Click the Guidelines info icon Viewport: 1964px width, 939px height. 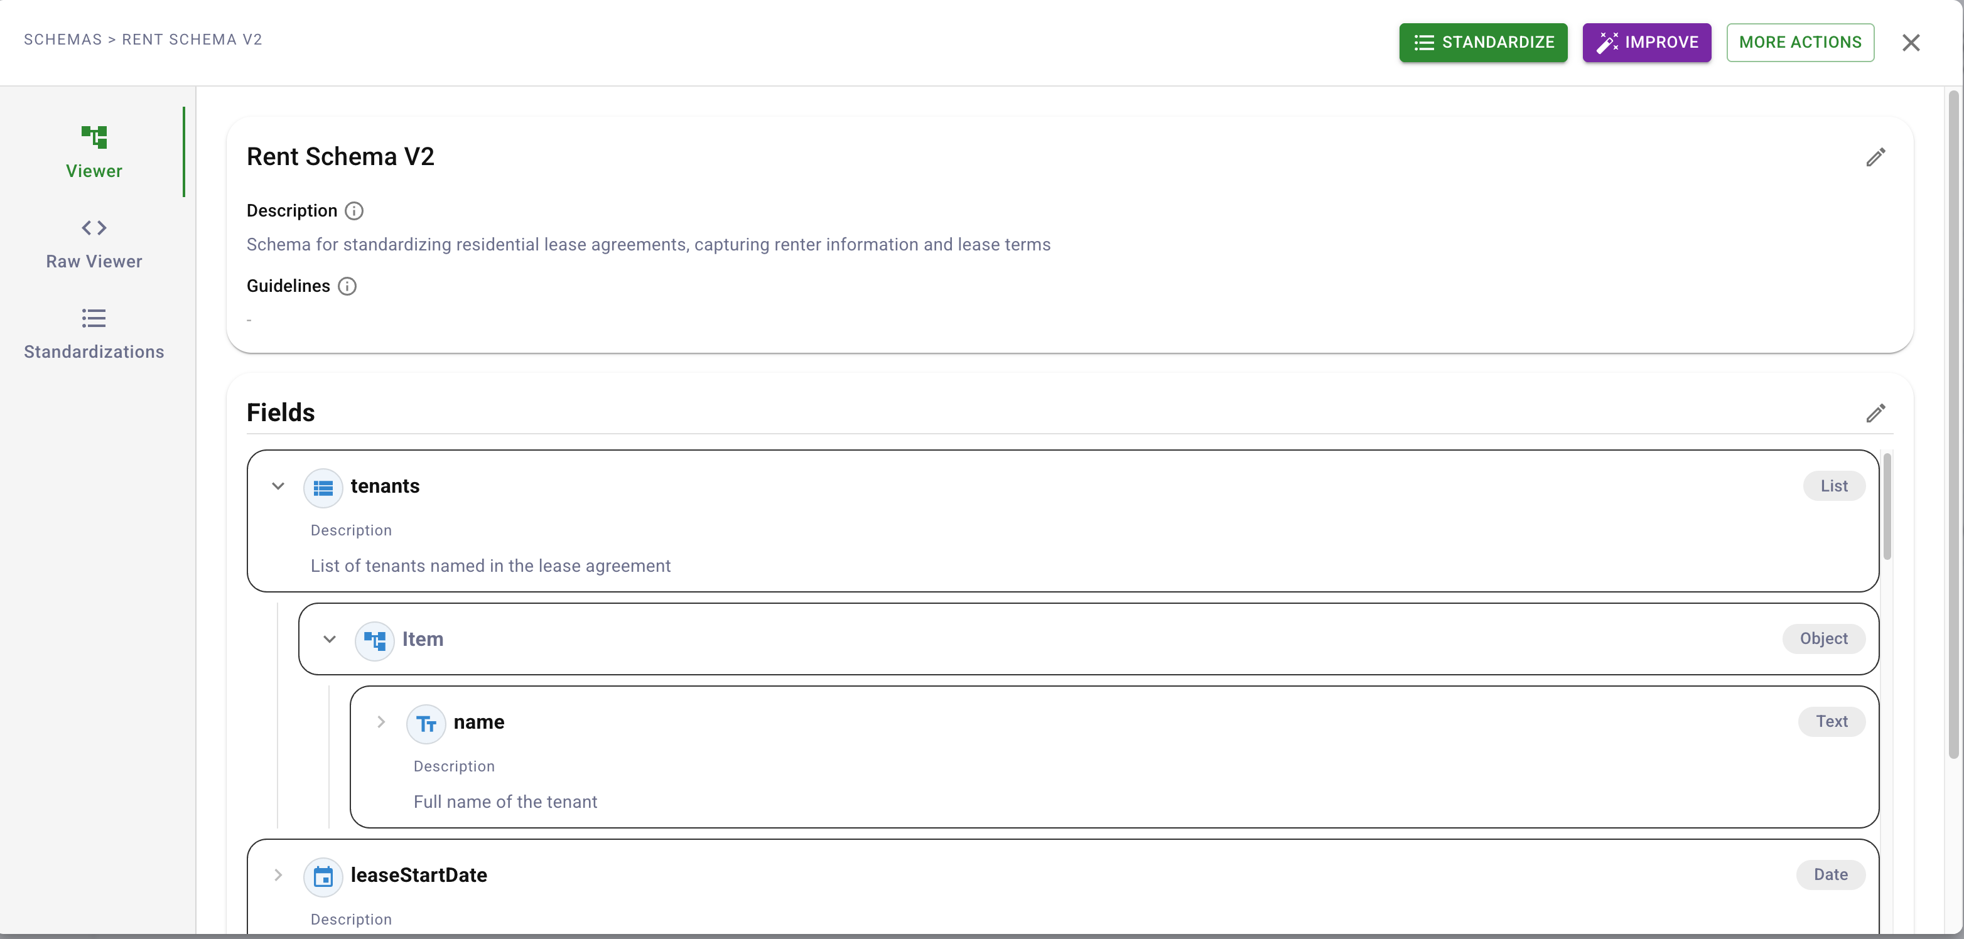coord(347,286)
